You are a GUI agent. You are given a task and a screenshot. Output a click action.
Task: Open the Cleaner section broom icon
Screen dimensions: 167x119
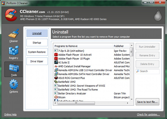(x=14, y=34)
